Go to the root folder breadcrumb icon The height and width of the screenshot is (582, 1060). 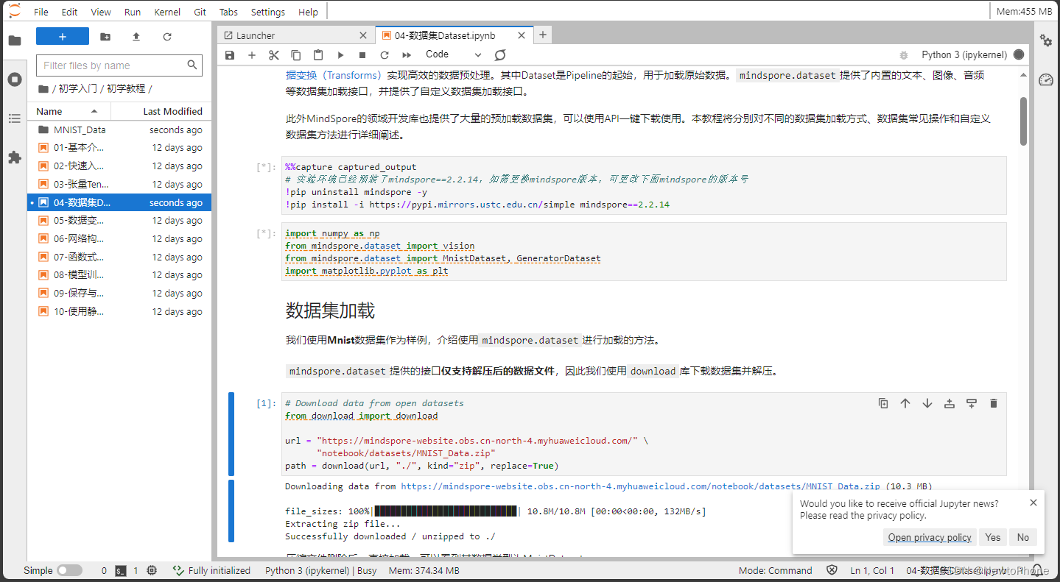(43, 88)
